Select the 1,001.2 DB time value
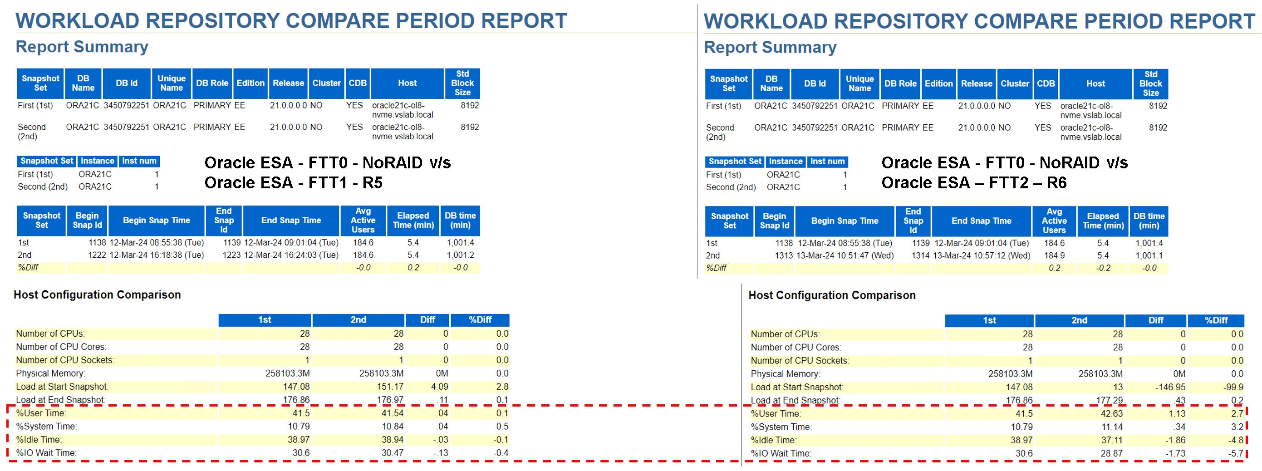The image size is (1262, 471). [x=460, y=255]
